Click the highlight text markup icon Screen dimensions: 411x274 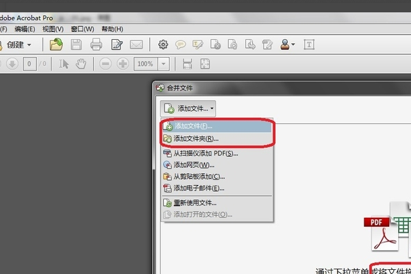click(x=198, y=45)
